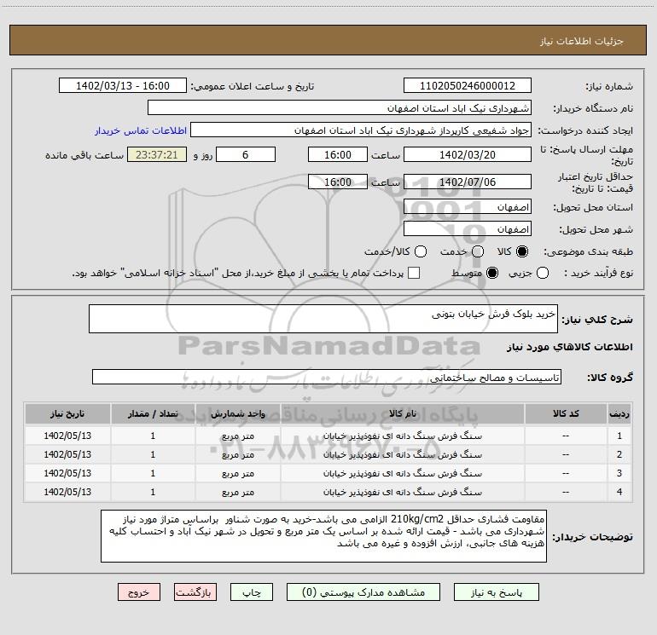Click the buyer name field شهرداری نیک اباد
The width and height of the screenshot is (657, 635).
click(340, 107)
